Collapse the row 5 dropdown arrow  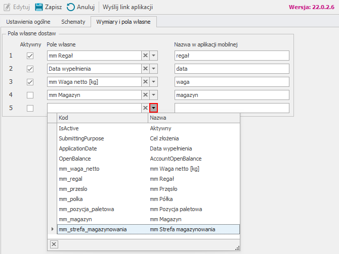click(x=154, y=108)
